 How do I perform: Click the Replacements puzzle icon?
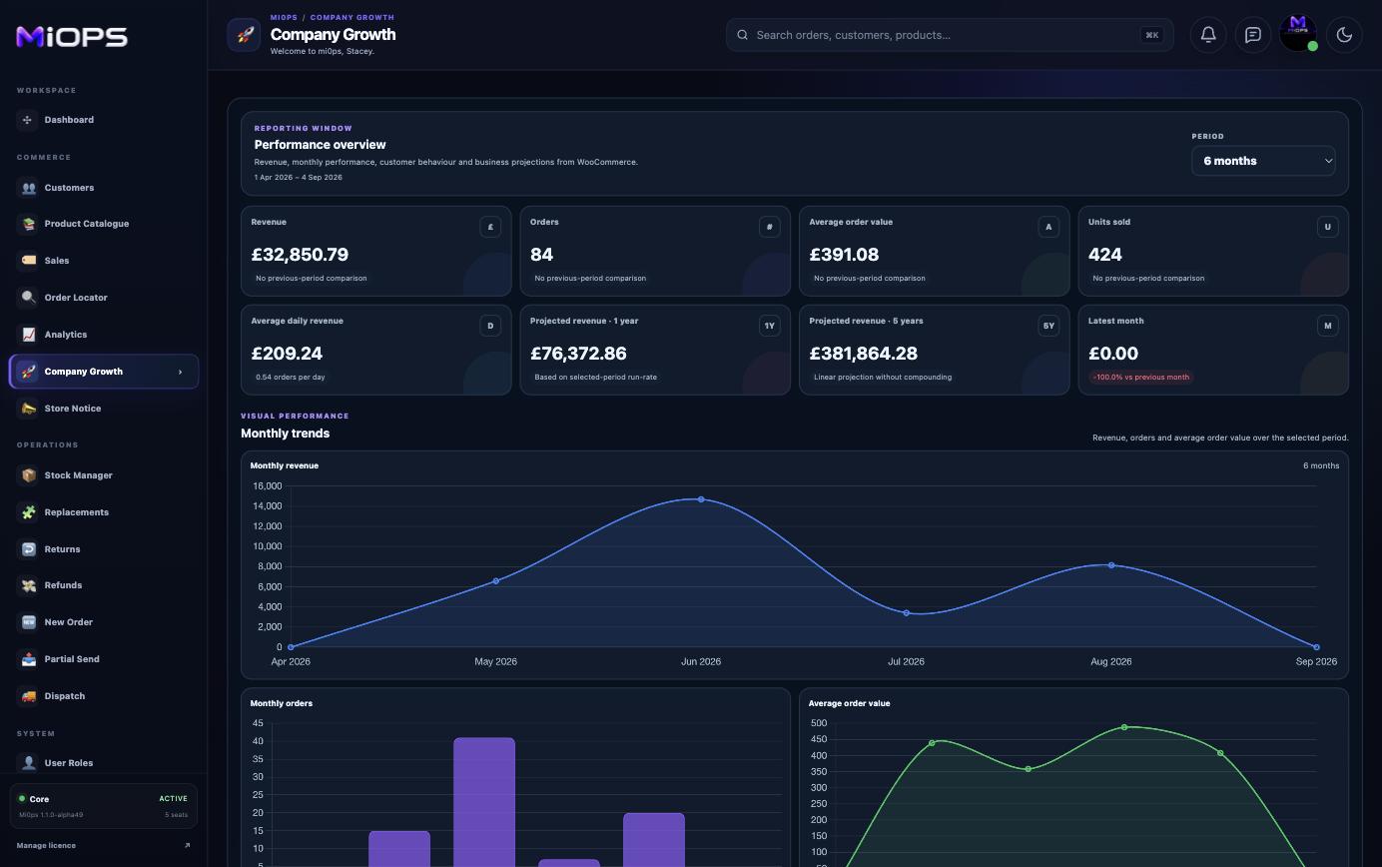tap(28, 512)
